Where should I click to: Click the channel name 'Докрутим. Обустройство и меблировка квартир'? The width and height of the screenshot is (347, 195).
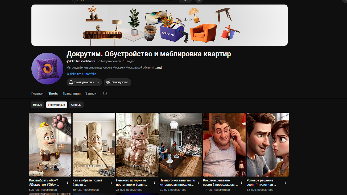149,54
